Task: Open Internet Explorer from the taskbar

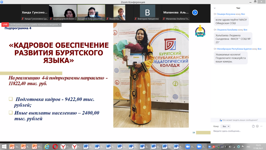Action: [x=47, y=147]
